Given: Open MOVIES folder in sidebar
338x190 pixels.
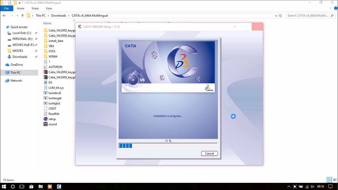Looking at the screenshot, I should point(18,51).
